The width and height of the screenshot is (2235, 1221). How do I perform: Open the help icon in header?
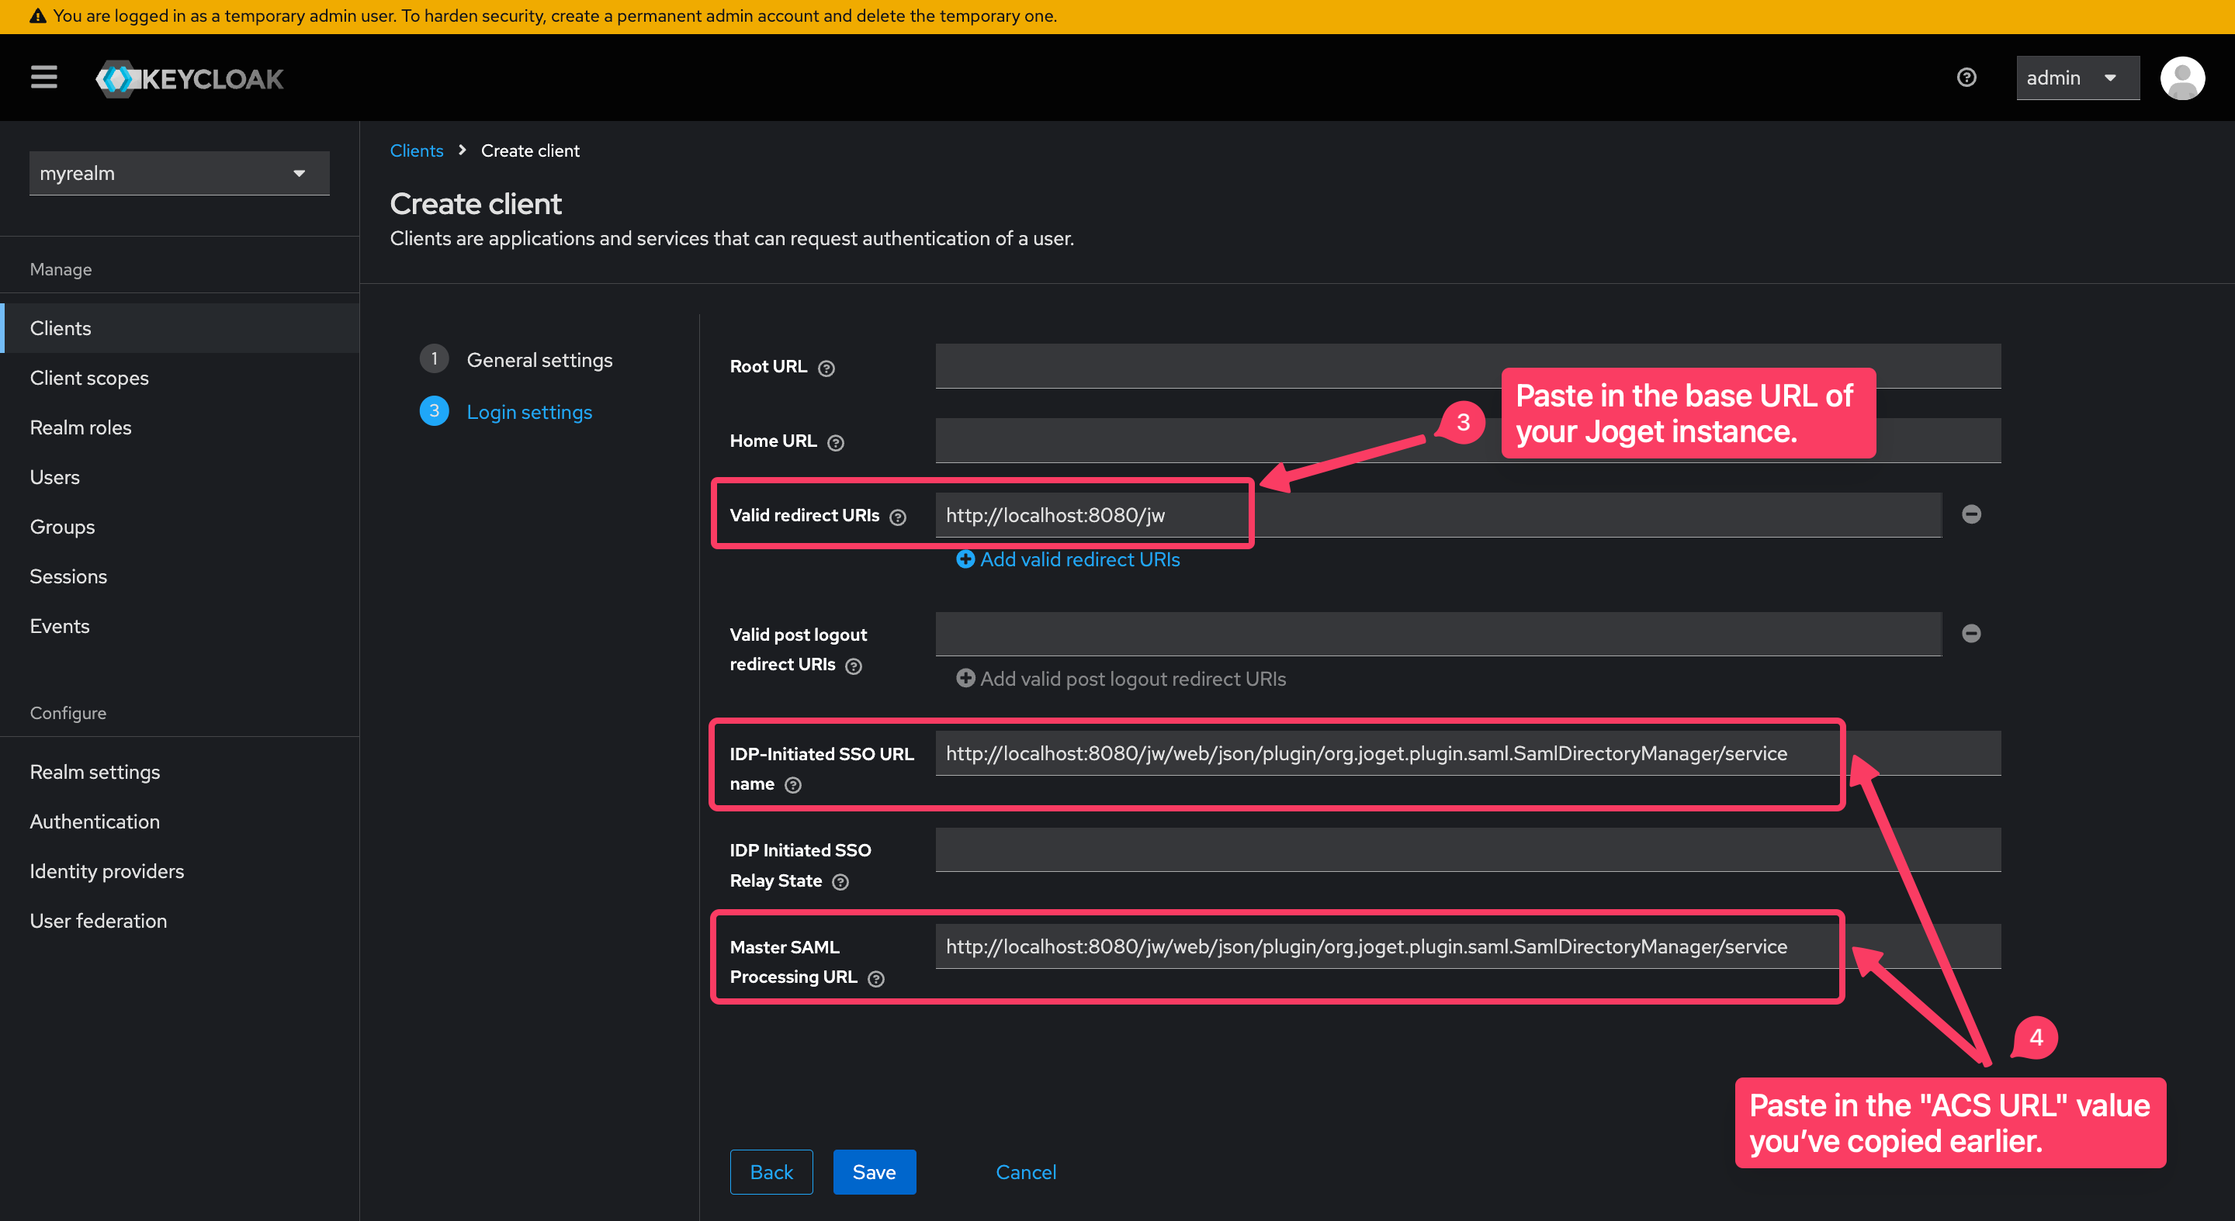coord(1966,78)
